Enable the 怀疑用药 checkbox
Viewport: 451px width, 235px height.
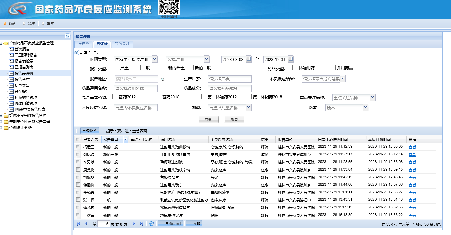pos(295,68)
